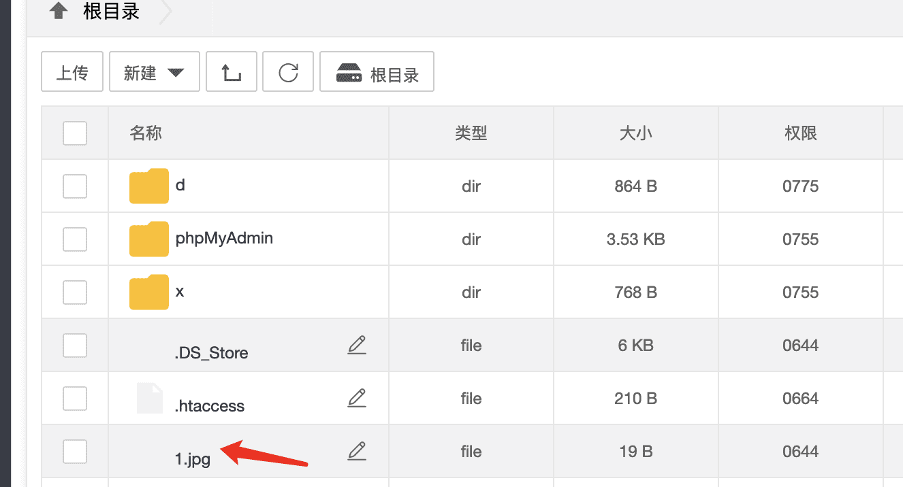Click the edit pencil icon for 1.jpg
903x487 pixels.
(x=357, y=451)
